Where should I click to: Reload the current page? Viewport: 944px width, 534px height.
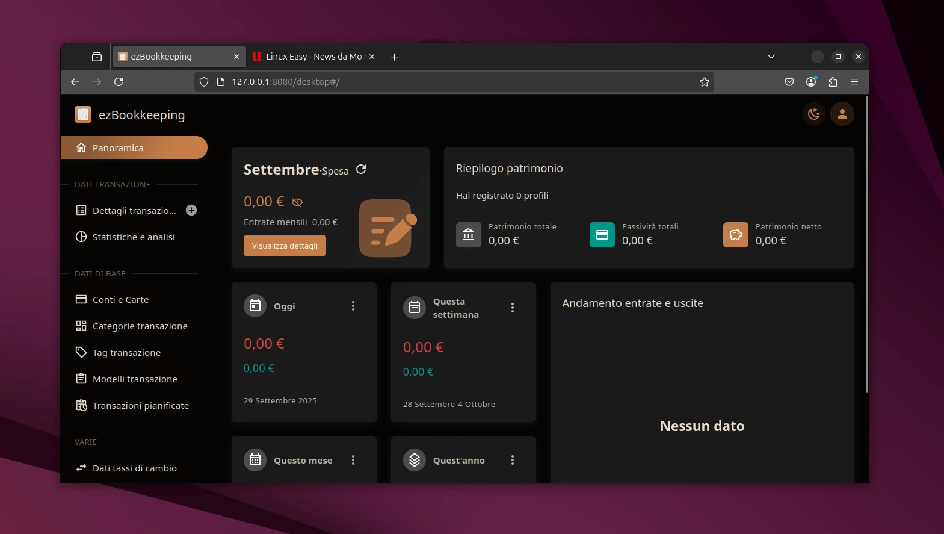click(119, 82)
